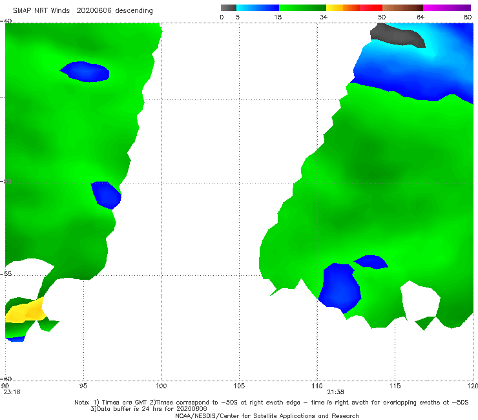Click the dark gray low-wind patch on the map
The width and height of the screenshot is (478, 420).
coord(397,36)
